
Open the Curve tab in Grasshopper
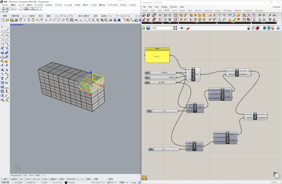(175, 10)
